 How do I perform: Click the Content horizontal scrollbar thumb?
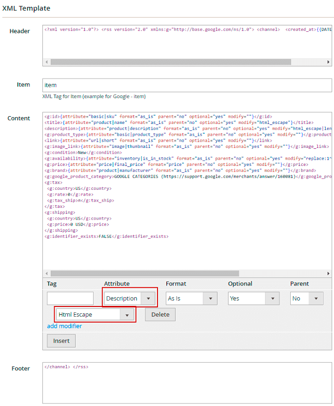(144, 274)
